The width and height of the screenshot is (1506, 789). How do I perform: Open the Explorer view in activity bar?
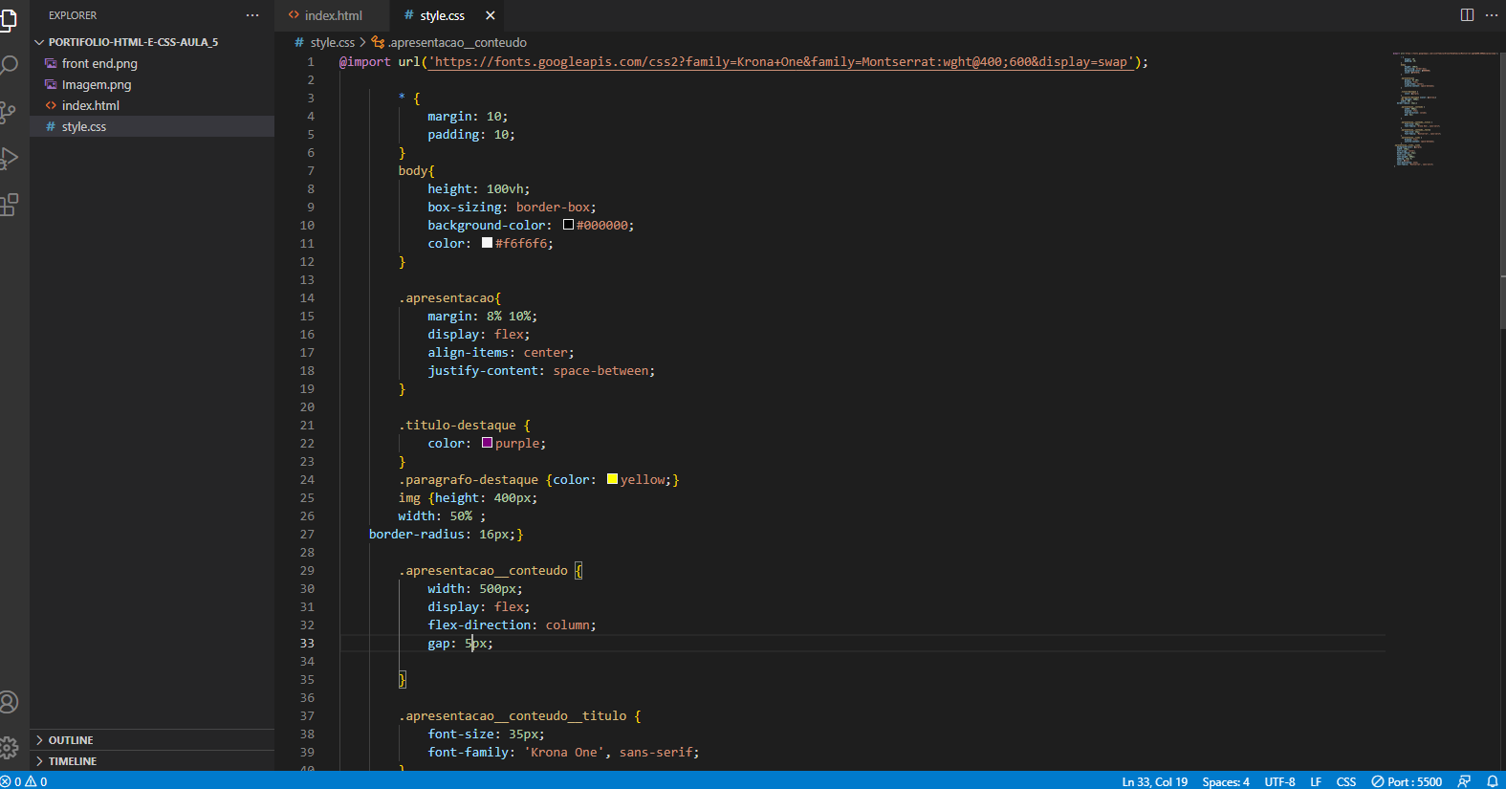pyautogui.click(x=8, y=19)
